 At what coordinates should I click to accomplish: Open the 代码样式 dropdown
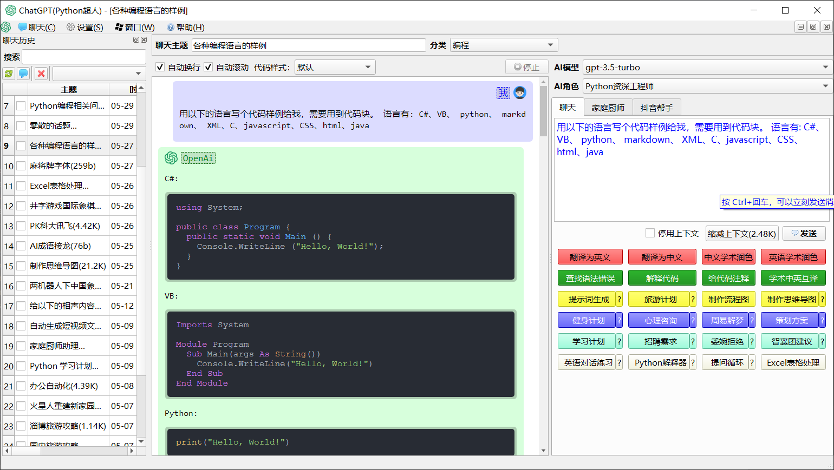click(335, 67)
